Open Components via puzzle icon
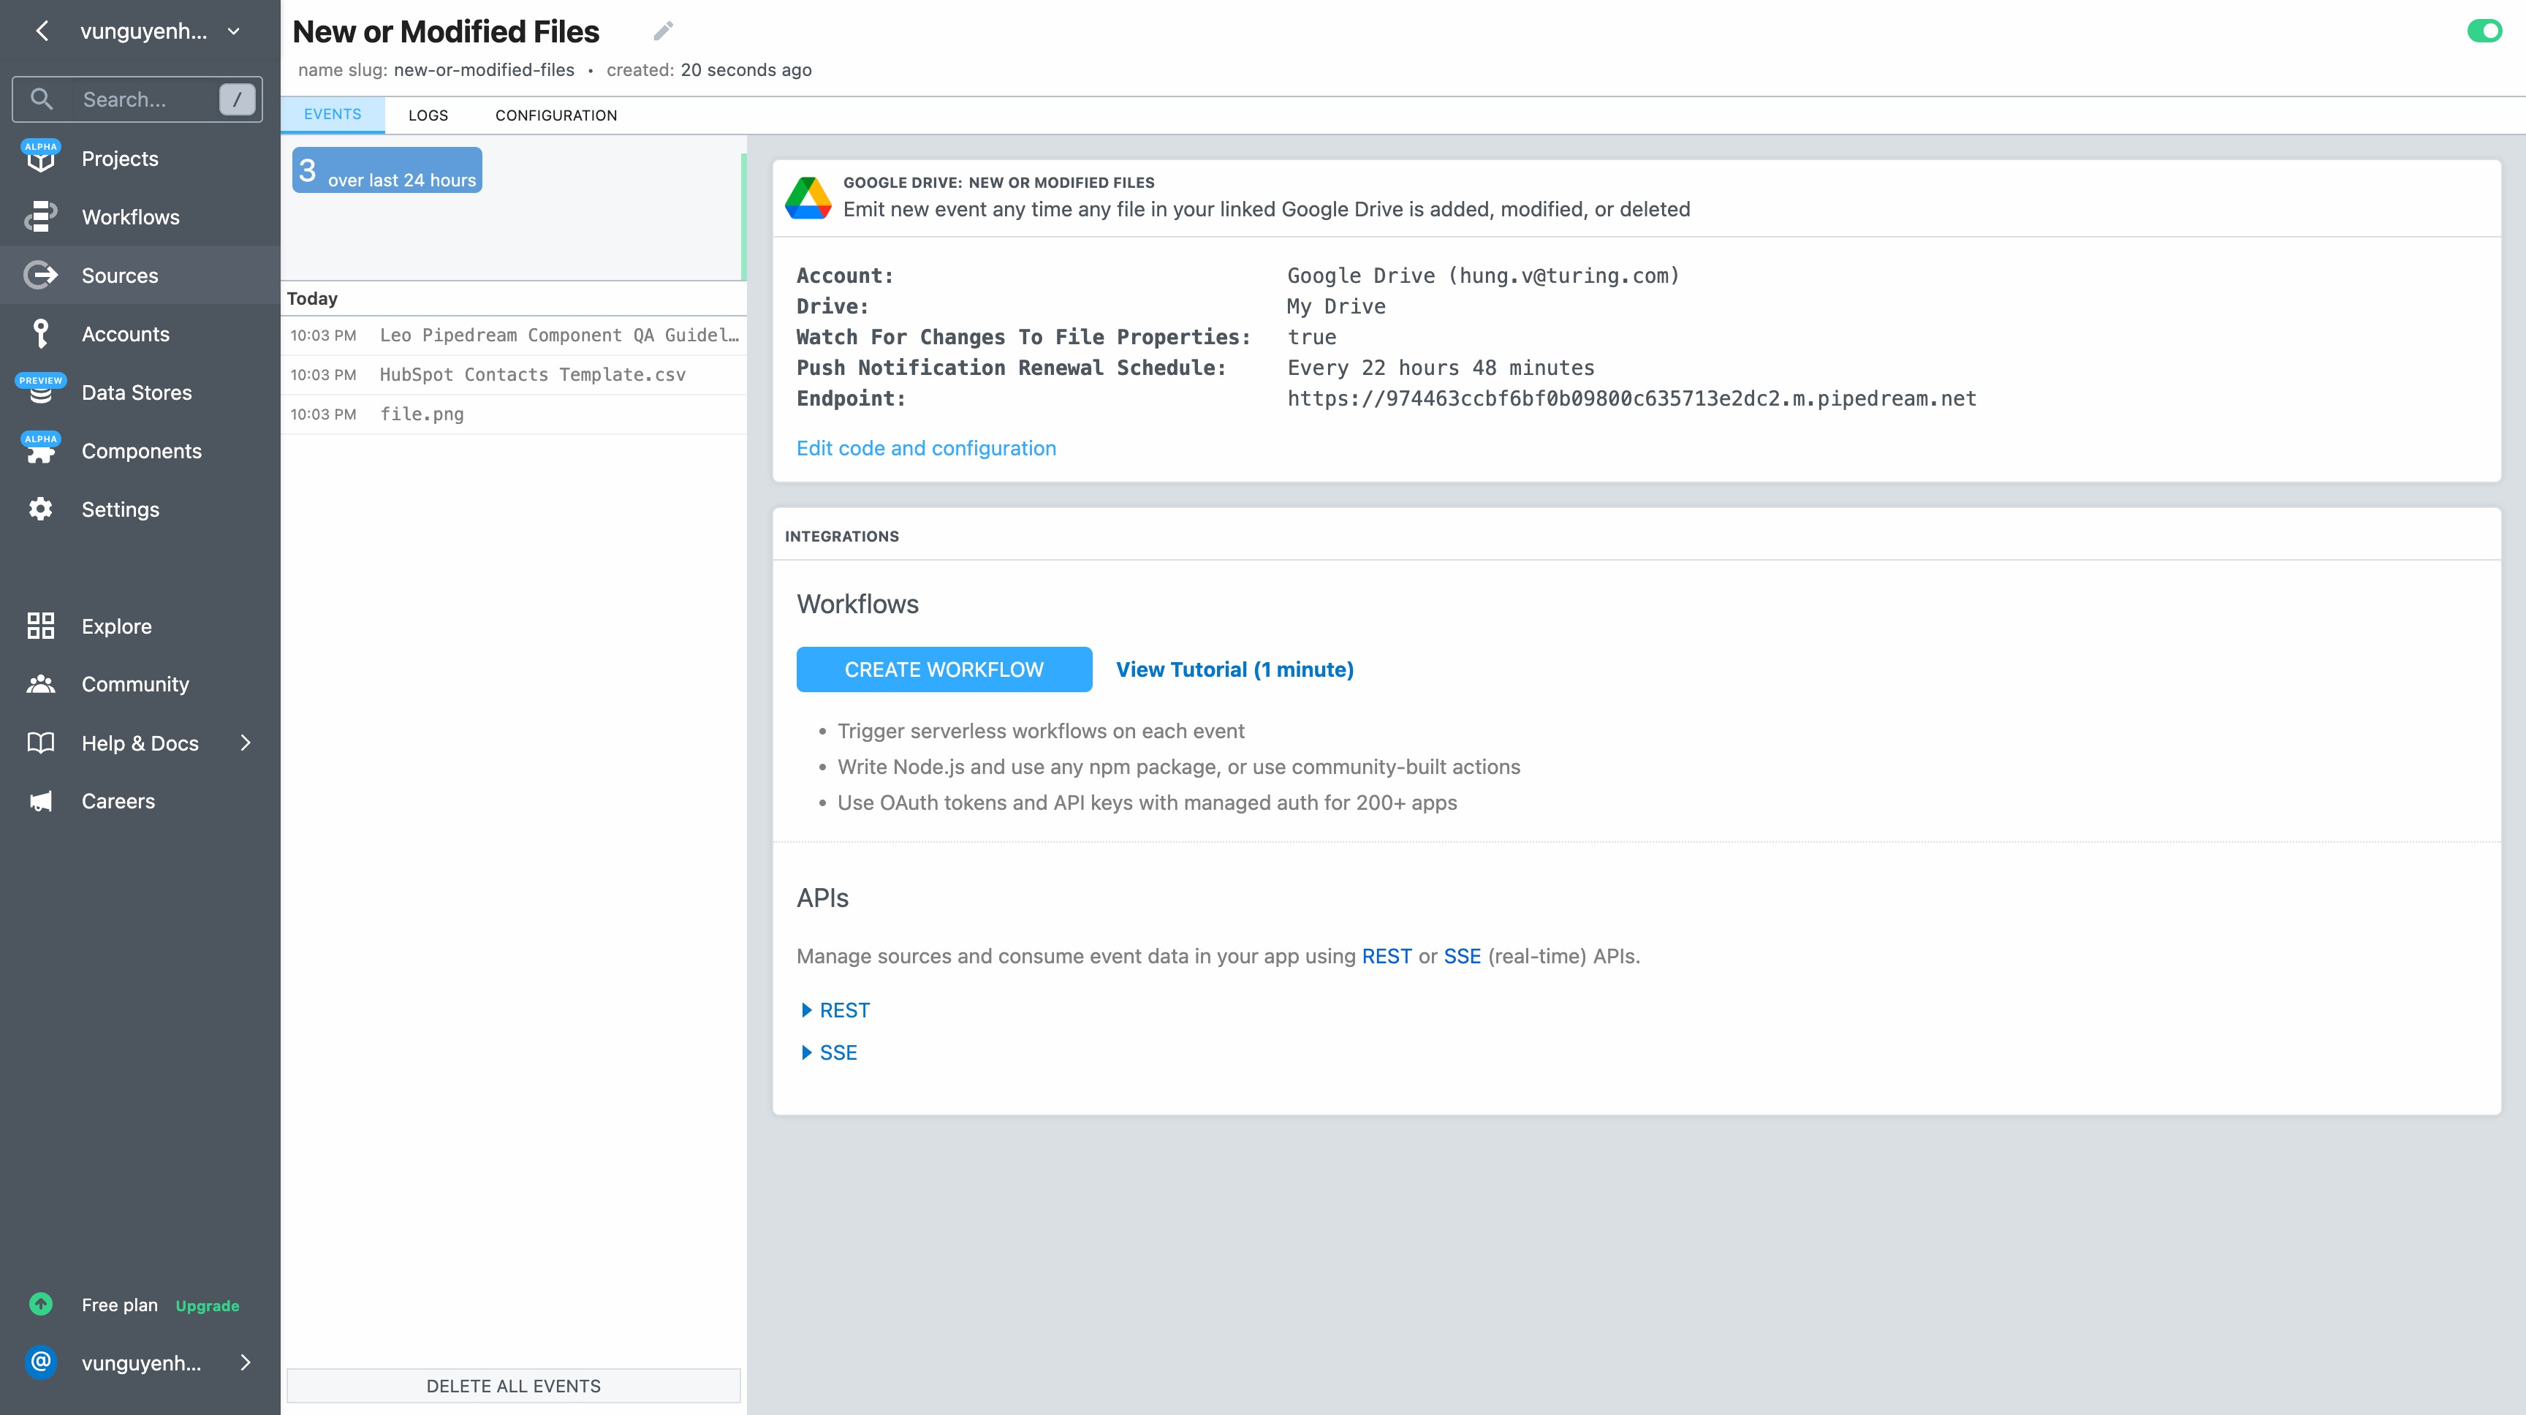Viewport: 2526px width, 1415px height. (40, 451)
